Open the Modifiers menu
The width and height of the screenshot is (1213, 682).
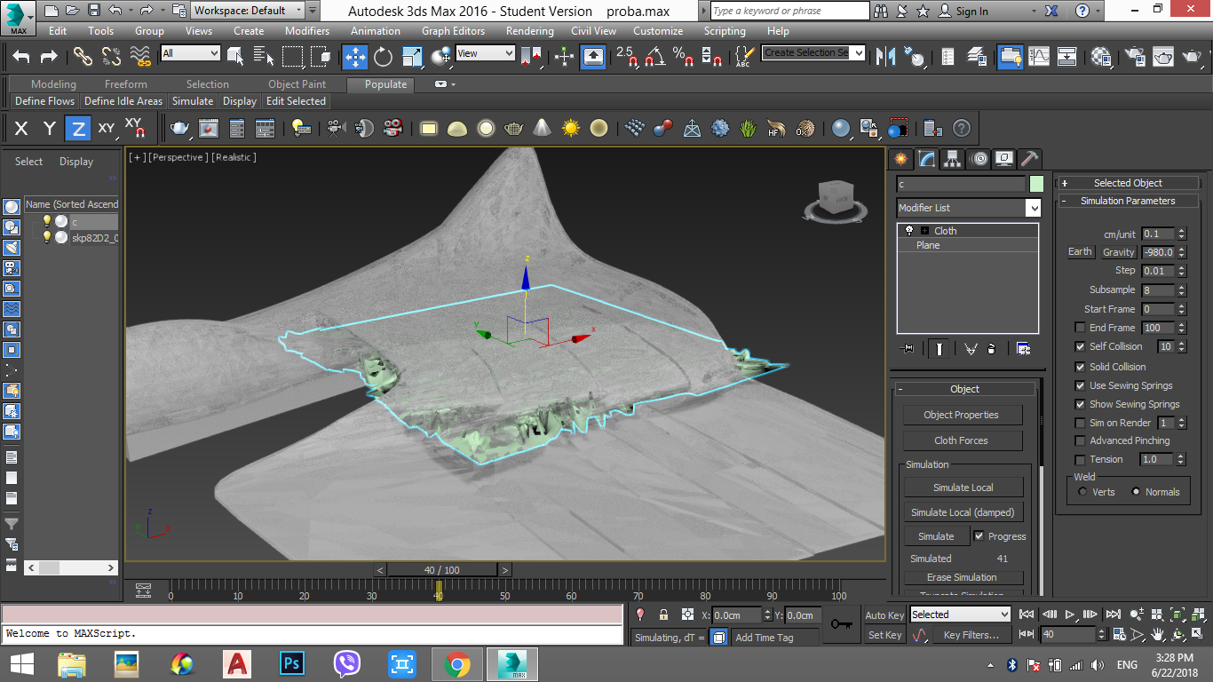point(307,30)
